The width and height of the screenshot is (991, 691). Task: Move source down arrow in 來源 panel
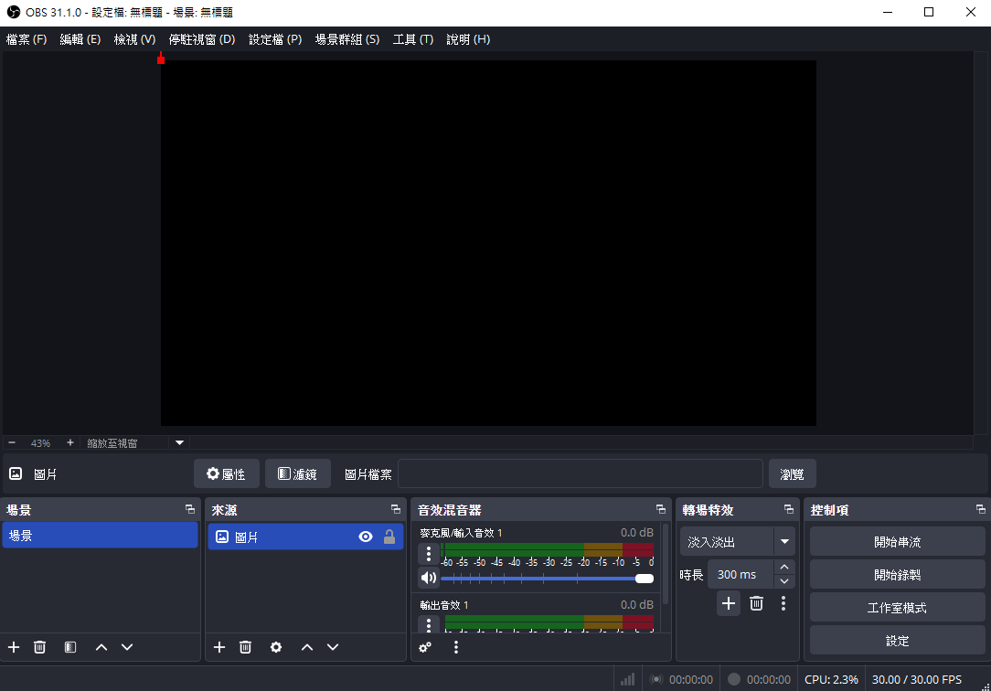(x=333, y=647)
